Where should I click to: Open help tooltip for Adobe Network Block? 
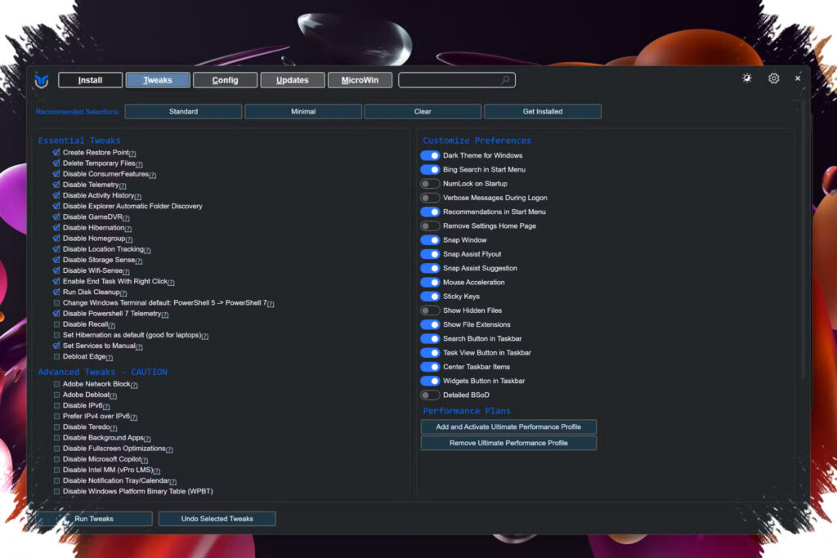coord(134,385)
